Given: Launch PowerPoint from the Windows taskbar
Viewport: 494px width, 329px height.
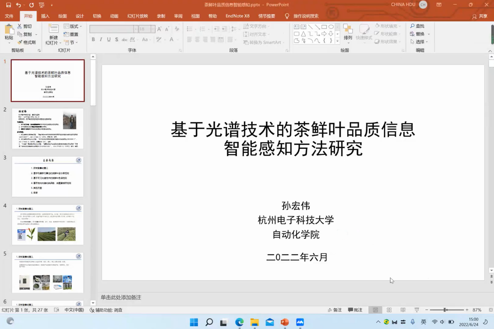Looking at the screenshot, I should click(x=285, y=322).
